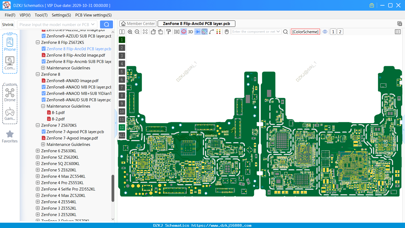The height and width of the screenshot is (228, 405).
Task: Click the blue search button
Action: click(106, 24)
